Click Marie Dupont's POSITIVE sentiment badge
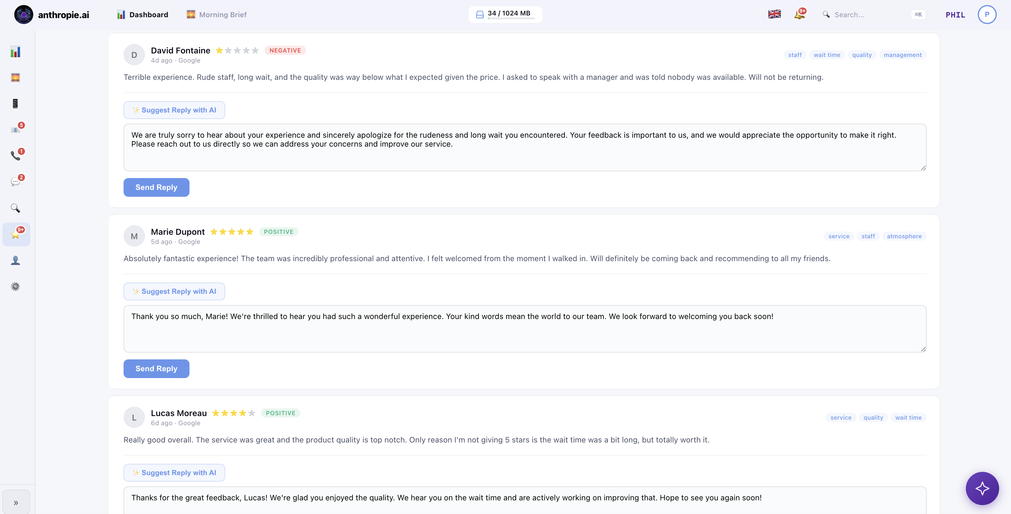Viewport: 1011px width, 514px height. pos(279,232)
